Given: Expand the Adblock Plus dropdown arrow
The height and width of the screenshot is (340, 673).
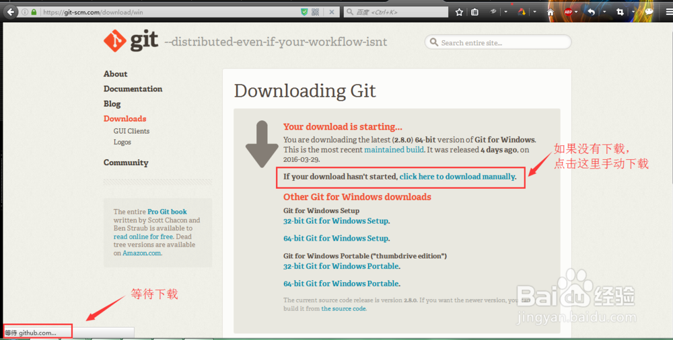Looking at the screenshot, I should click(x=576, y=11).
